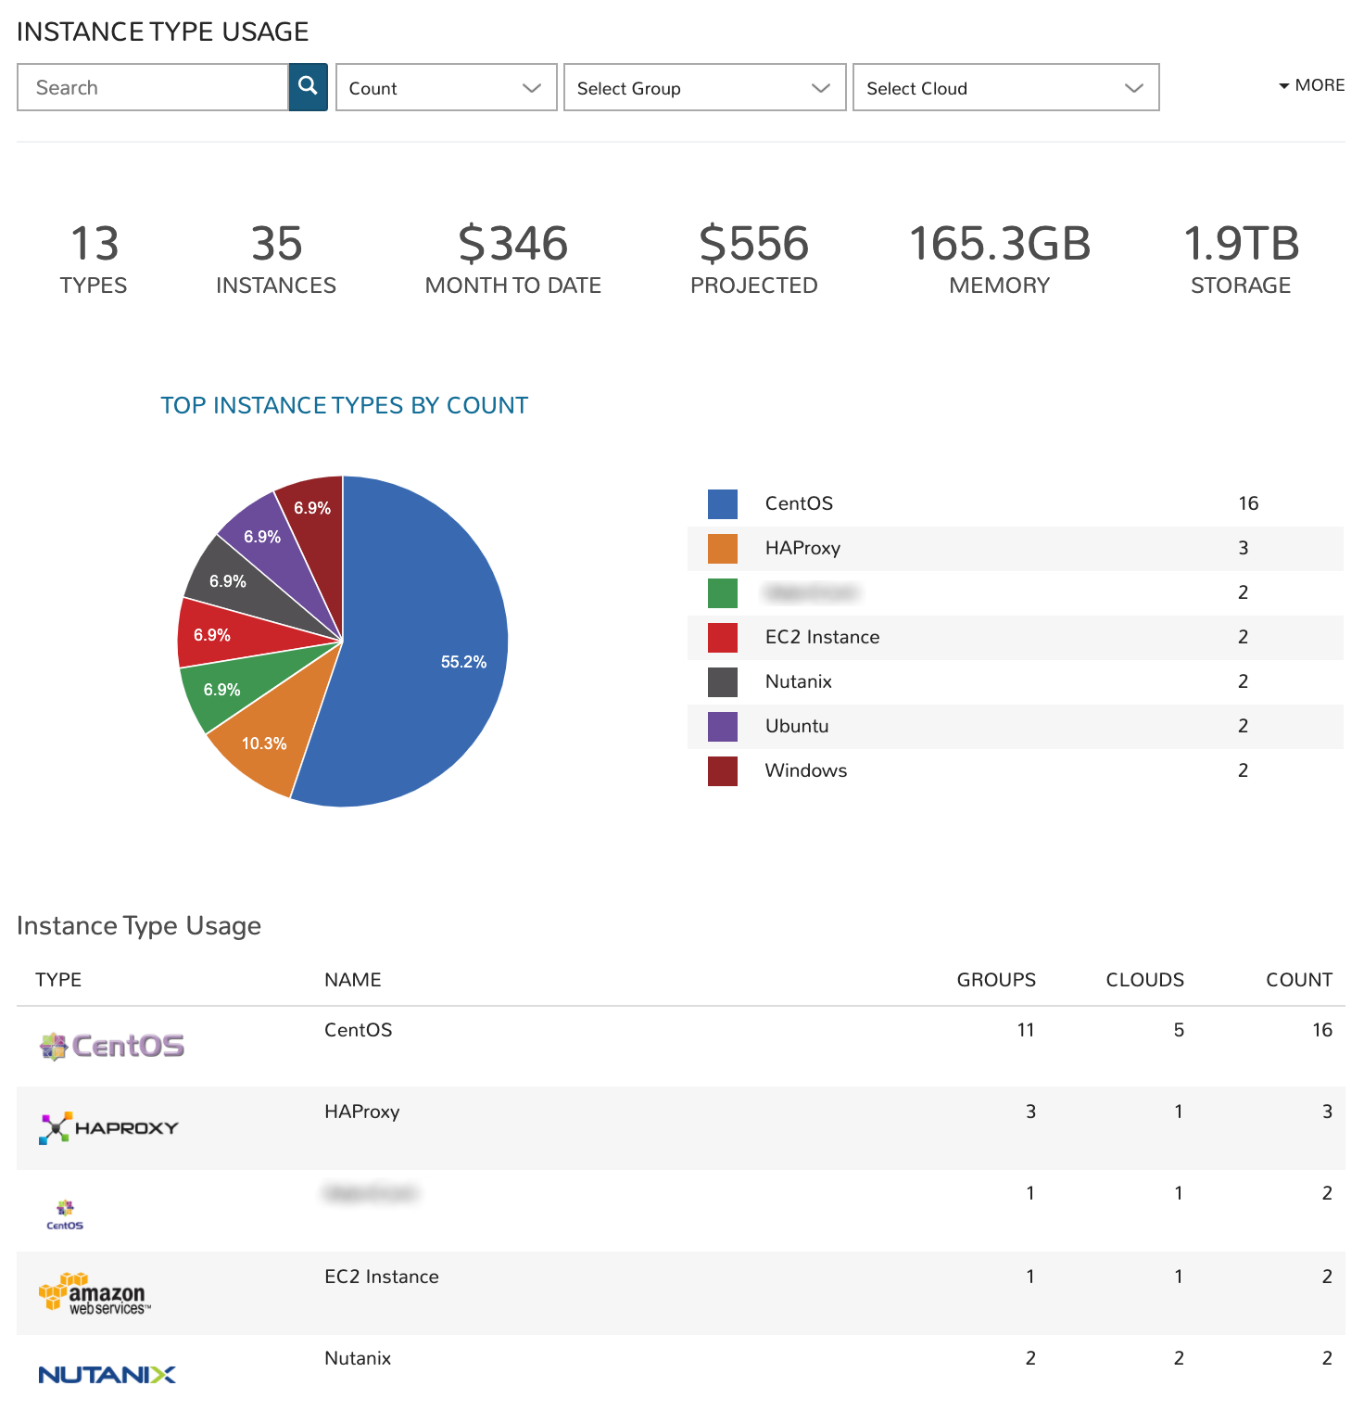This screenshot has height=1411, width=1364.
Task: Click the blue CentOS legend swatch
Action: click(723, 504)
